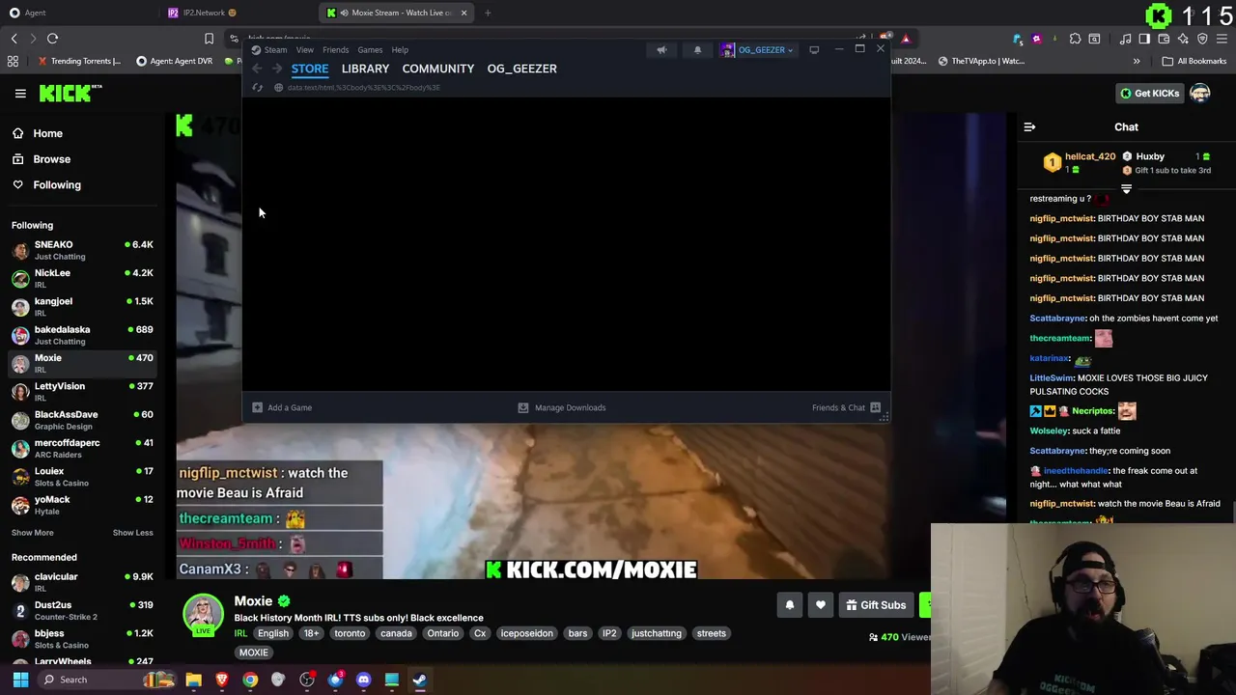Open All Bookmarks folder
This screenshot has width=1236, height=695.
[x=1194, y=61]
